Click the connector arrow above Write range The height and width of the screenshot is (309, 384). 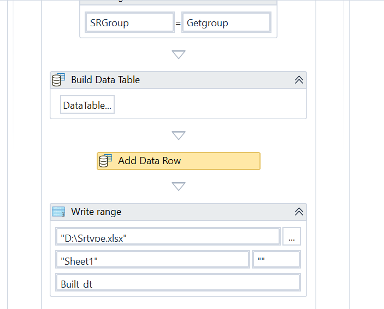point(179,186)
